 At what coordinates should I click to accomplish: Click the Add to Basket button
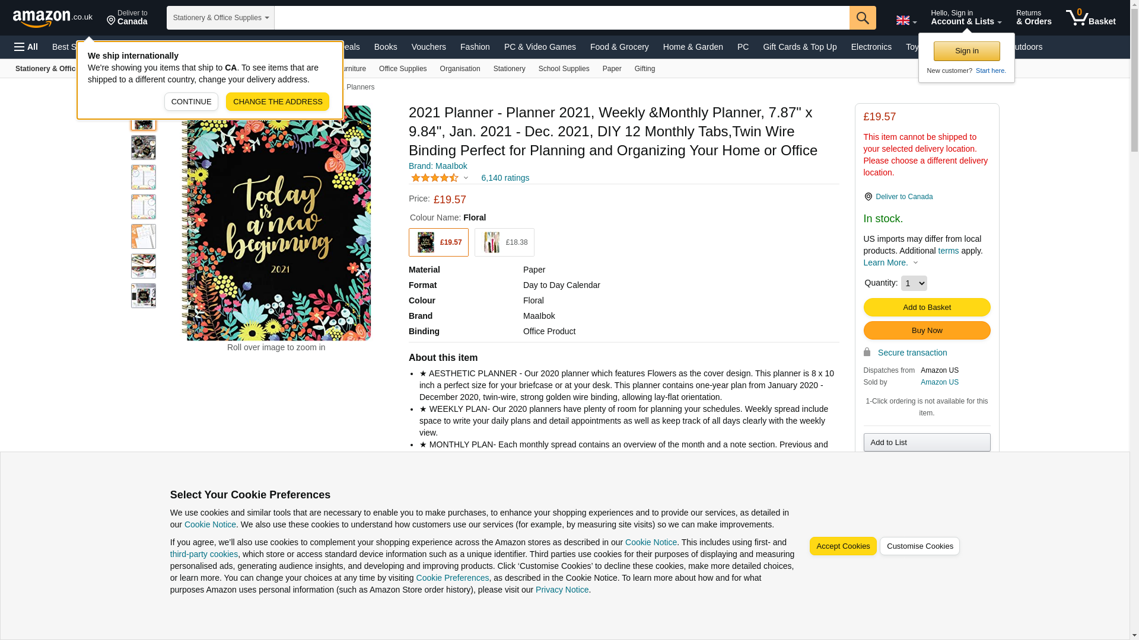point(927,307)
